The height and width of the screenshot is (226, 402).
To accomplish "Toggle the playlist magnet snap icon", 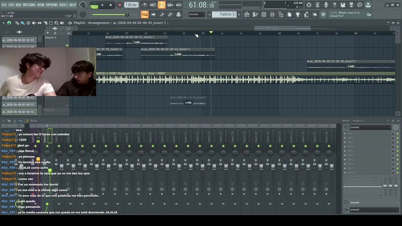I will [9, 23].
